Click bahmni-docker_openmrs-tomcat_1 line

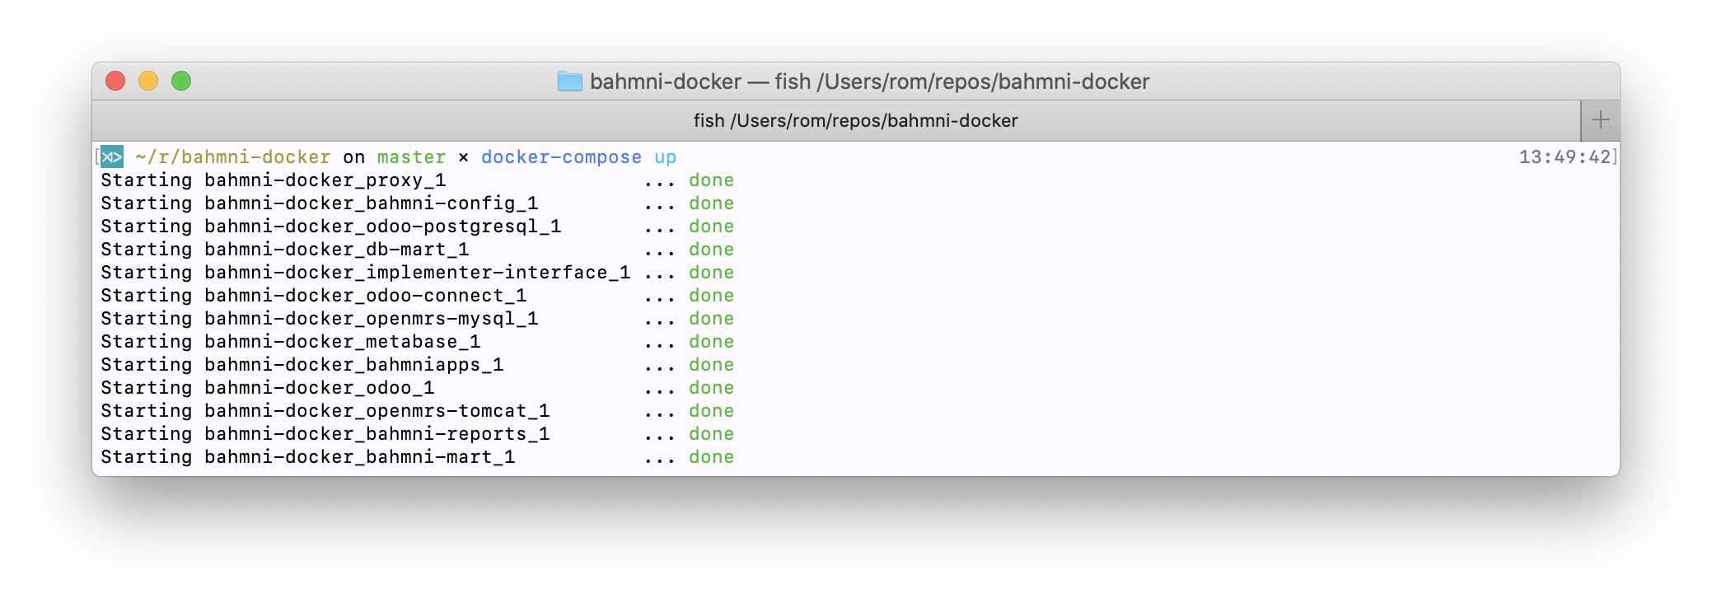pyautogui.click(x=417, y=411)
